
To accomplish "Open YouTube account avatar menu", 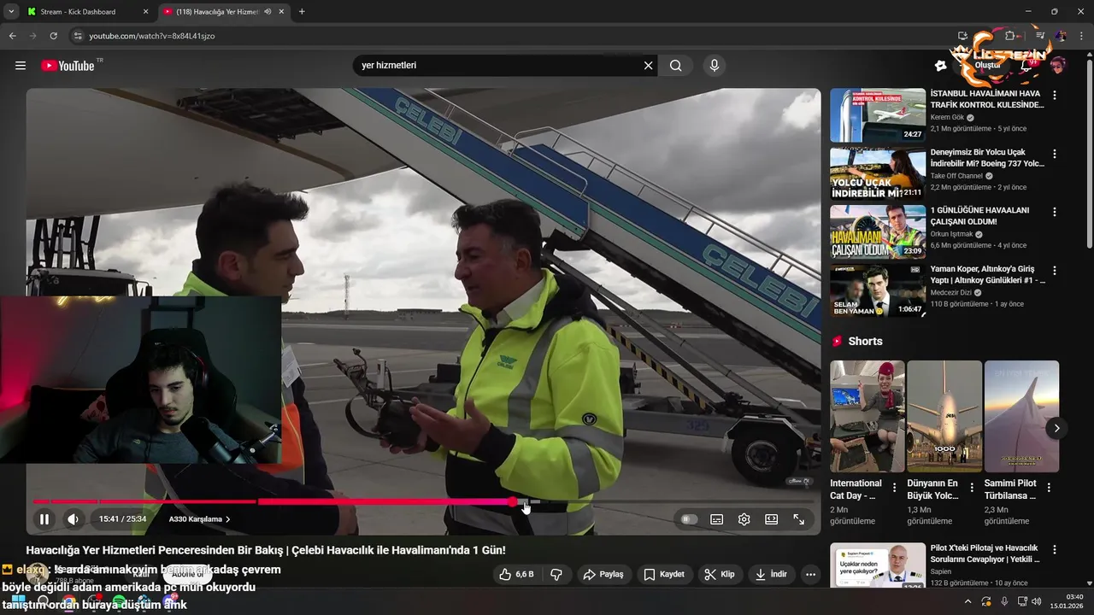I will pos(1058,66).
